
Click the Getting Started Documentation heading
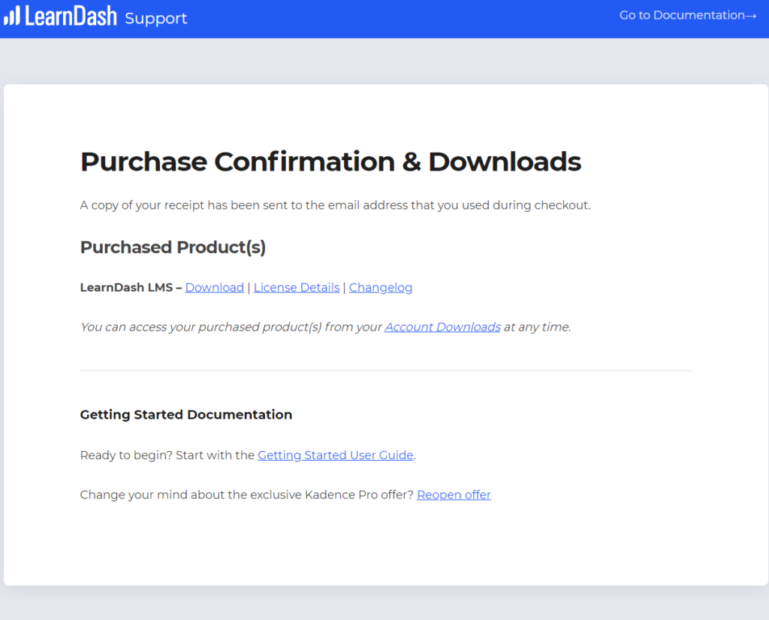(186, 414)
